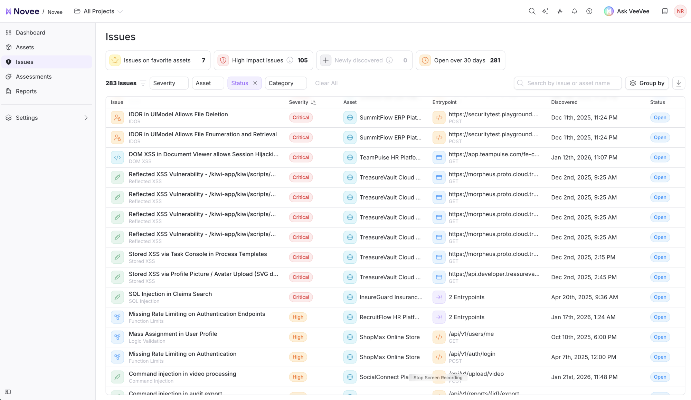691x400 pixels.
Task: Download issues with the export icon
Action: [x=679, y=83]
